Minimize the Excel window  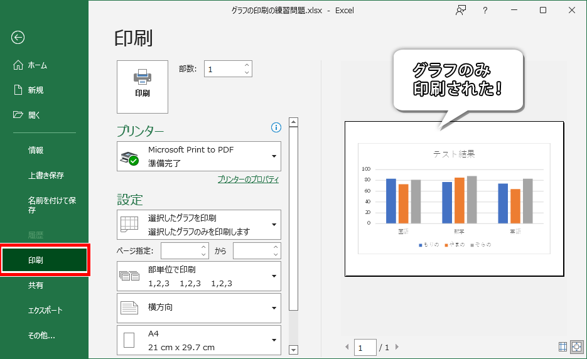tap(514, 10)
